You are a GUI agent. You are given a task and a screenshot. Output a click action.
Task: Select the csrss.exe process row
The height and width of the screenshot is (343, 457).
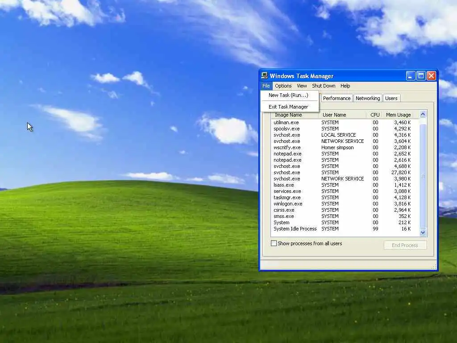[342, 210]
